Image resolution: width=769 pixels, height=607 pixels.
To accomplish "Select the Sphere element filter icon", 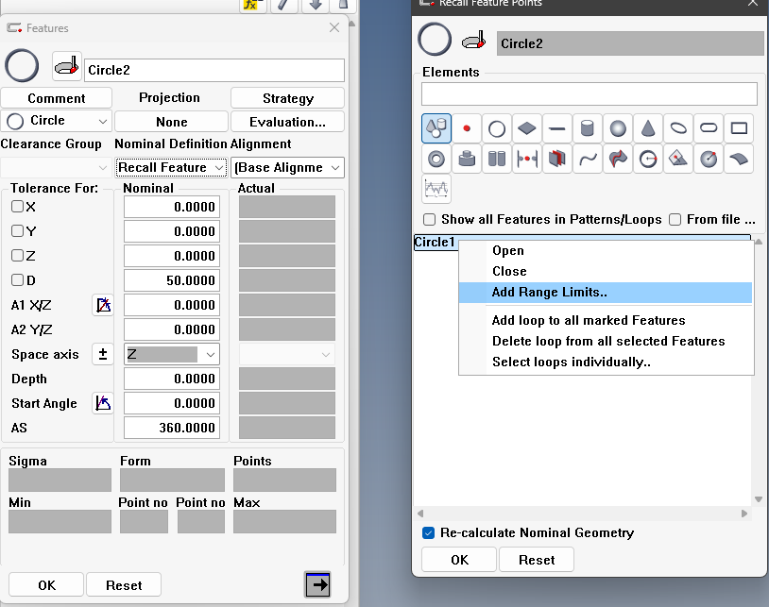I will click(x=617, y=128).
